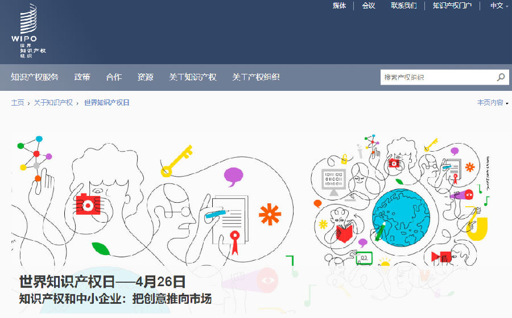The image size is (512, 318).
Task: Open the 关于产权组织 menu
Action: [x=255, y=77]
